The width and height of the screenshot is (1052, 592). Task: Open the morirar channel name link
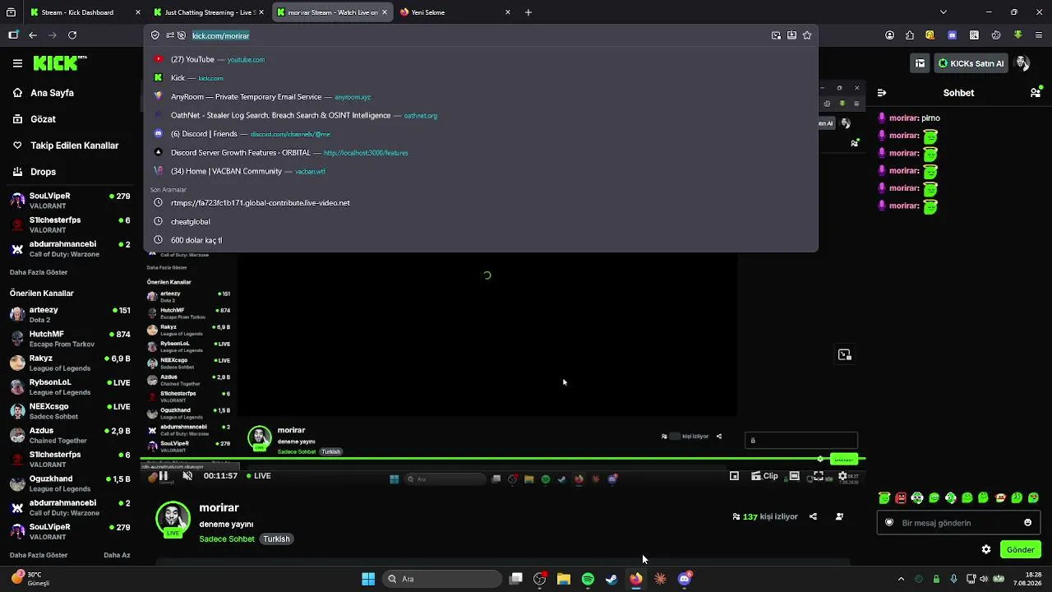click(x=219, y=508)
